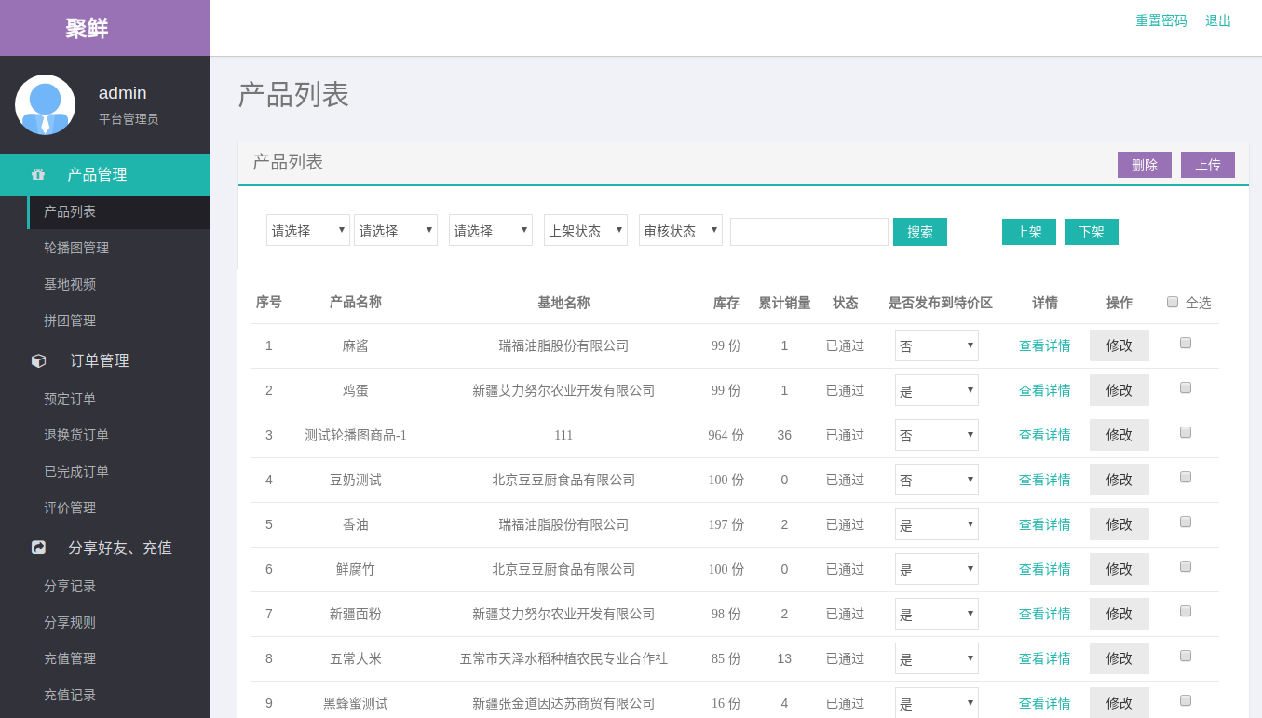Click the purple 上传 button
The height and width of the screenshot is (718, 1262).
point(1208,165)
